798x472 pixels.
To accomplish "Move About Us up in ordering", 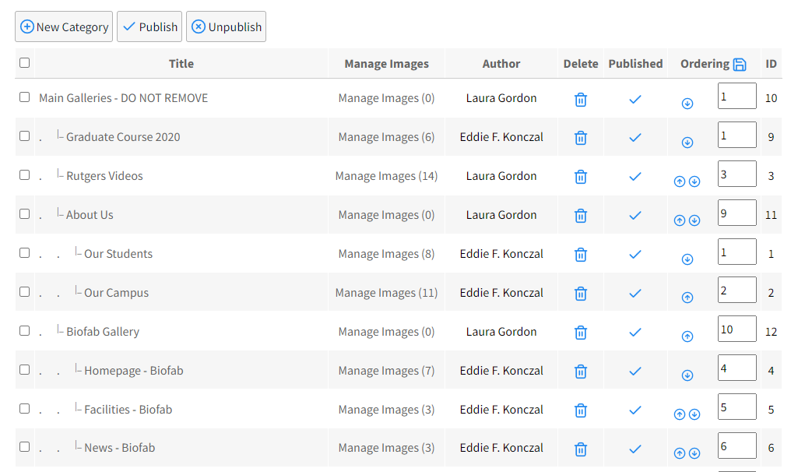I will click(x=680, y=220).
